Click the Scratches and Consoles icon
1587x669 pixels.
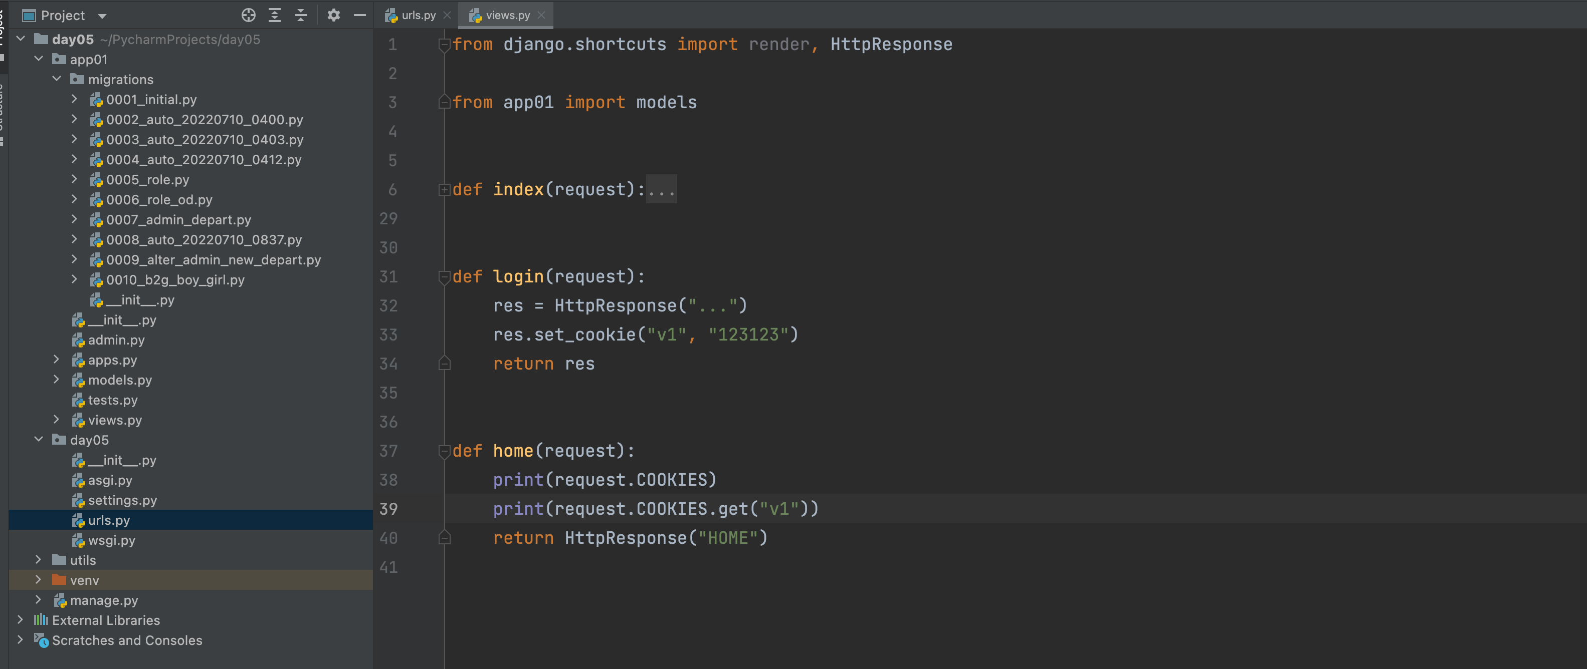tap(41, 640)
